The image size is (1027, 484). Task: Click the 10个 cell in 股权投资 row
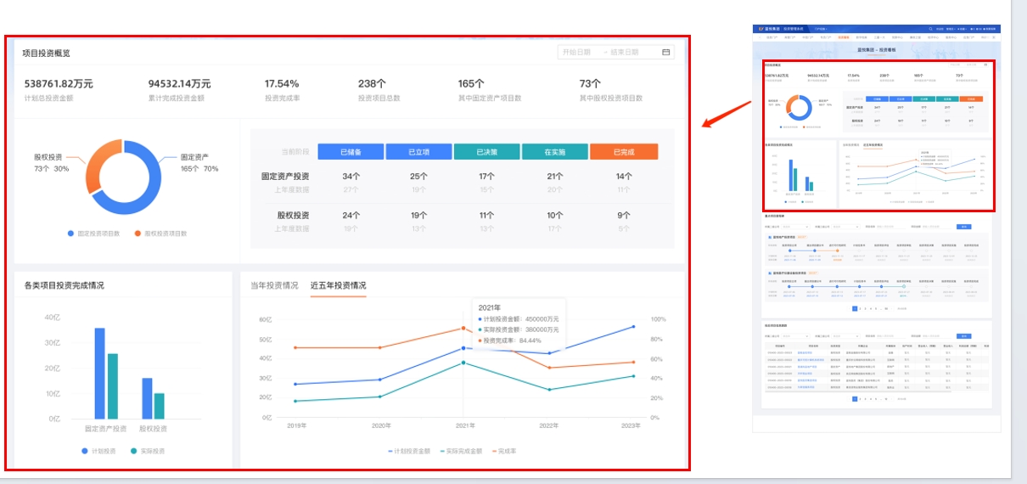tap(555, 216)
